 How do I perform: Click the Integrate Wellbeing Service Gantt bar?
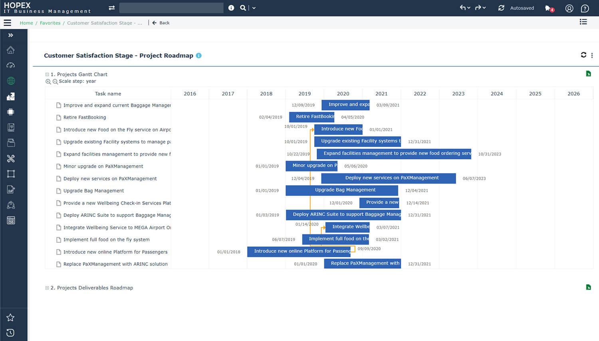347,227
